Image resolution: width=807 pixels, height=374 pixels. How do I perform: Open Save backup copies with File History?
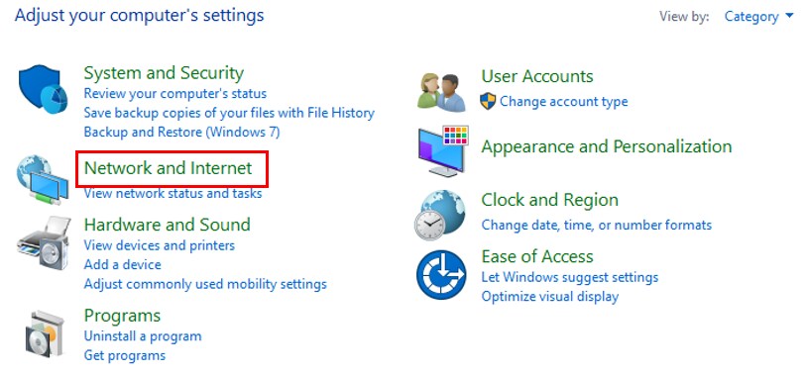pyautogui.click(x=229, y=113)
